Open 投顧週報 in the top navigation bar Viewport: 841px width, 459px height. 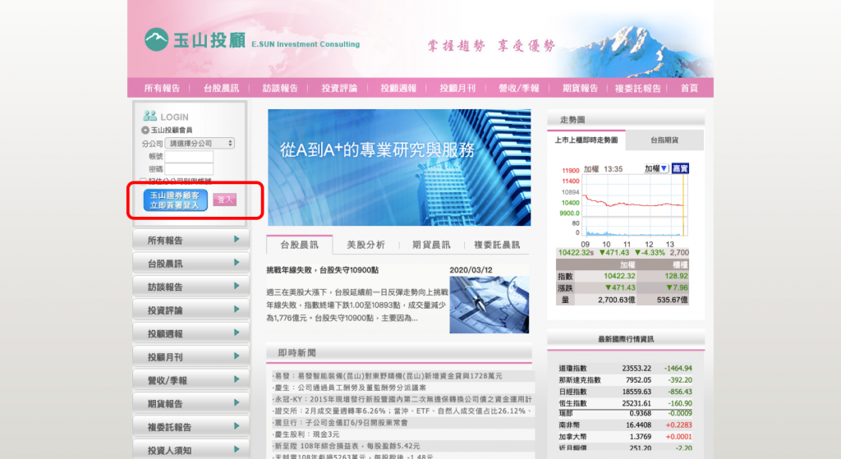[398, 88]
